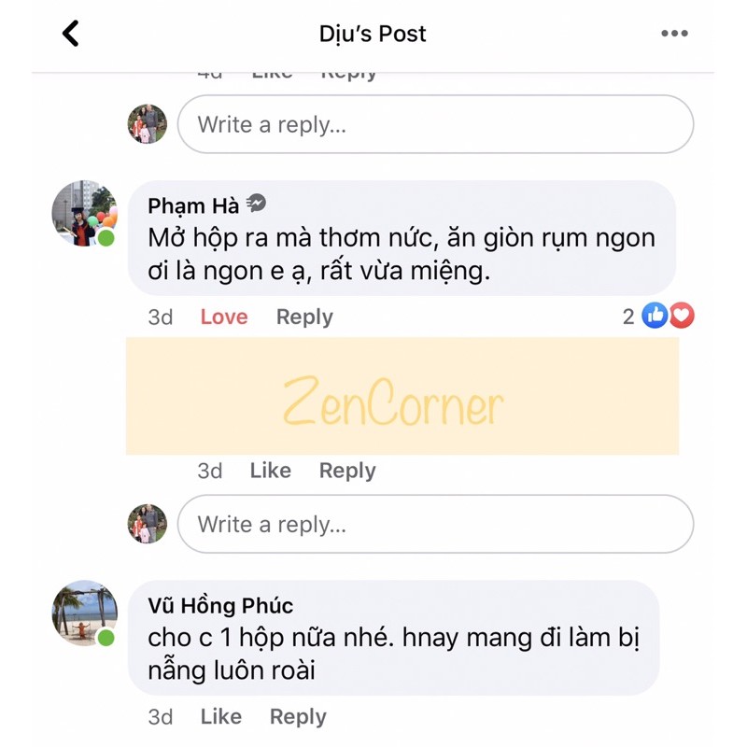Click the Messenger badge beside Phạm Hà
This screenshot has width=747, height=747.
tap(256, 204)
